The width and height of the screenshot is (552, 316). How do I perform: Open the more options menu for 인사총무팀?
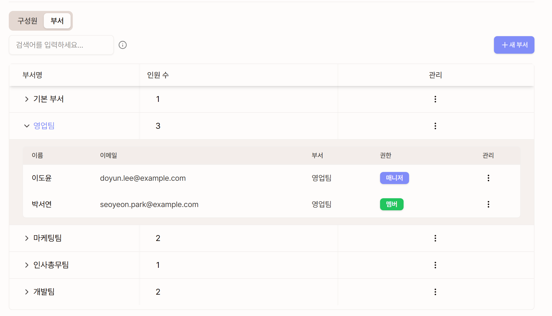click(x=435, y=265)
